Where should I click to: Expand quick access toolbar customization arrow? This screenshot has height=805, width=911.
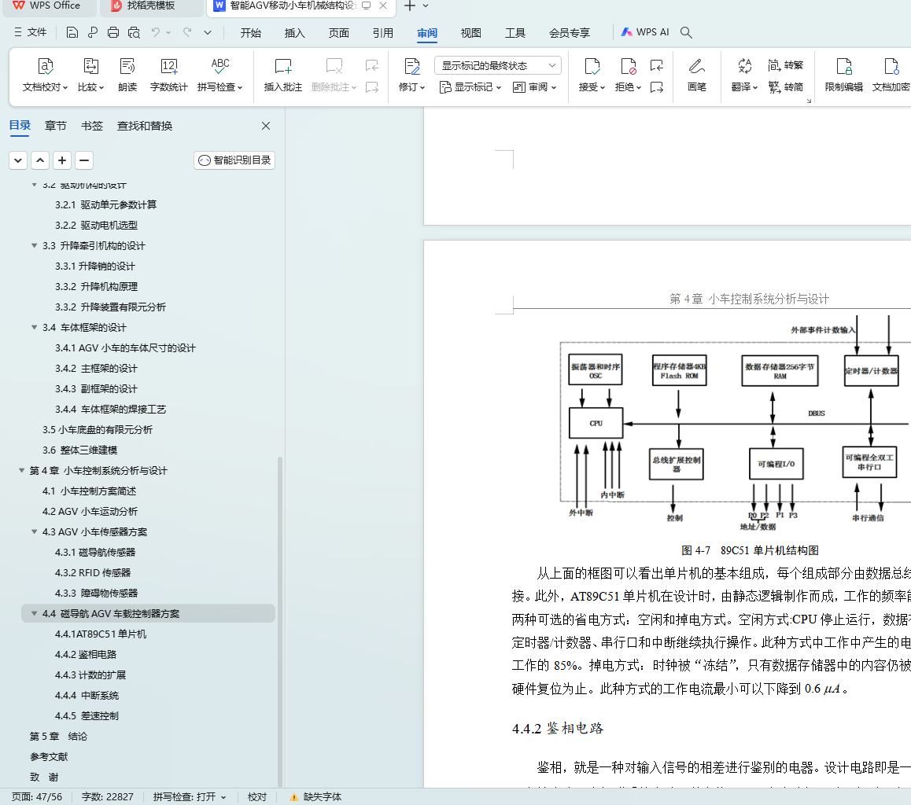pyautogui.click(x=208, y=32)
